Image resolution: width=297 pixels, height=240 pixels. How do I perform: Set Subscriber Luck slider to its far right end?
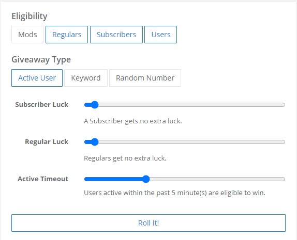pos(284,105)
